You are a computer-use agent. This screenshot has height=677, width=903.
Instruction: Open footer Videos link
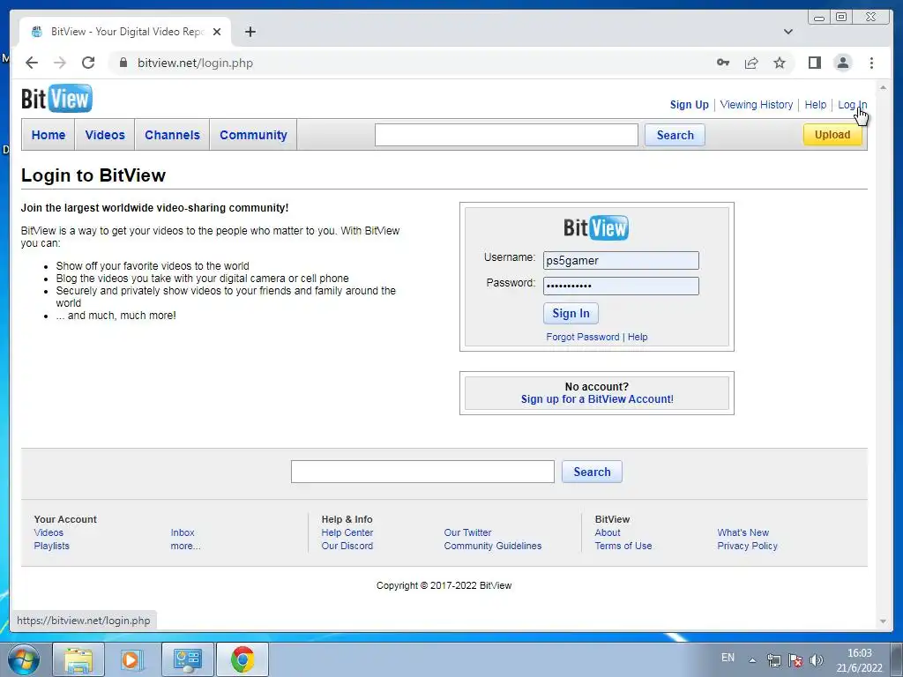point(49,532)
